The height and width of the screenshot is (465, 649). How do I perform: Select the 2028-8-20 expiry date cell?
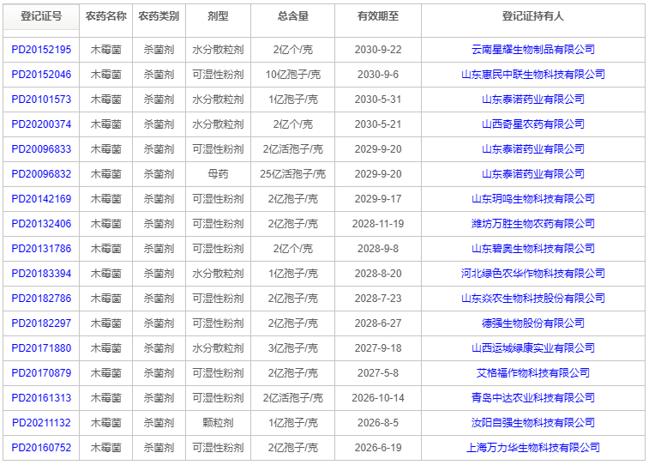coord(378,274)
